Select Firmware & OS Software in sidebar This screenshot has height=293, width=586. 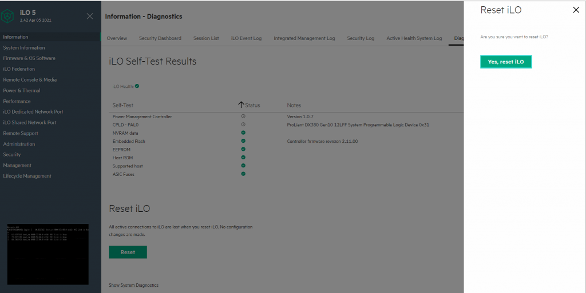pyautogui.click(x=29, y=58)
